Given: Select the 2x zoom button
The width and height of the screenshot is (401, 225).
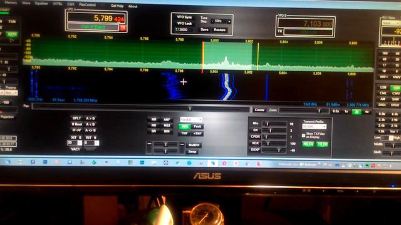Looking at the screenshot, I should [357, 112].
